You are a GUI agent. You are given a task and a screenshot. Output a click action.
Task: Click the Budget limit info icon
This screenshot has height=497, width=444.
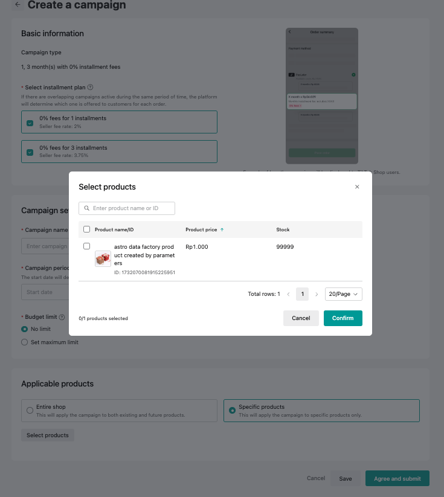pyautogui.click(x=62, y=317)
